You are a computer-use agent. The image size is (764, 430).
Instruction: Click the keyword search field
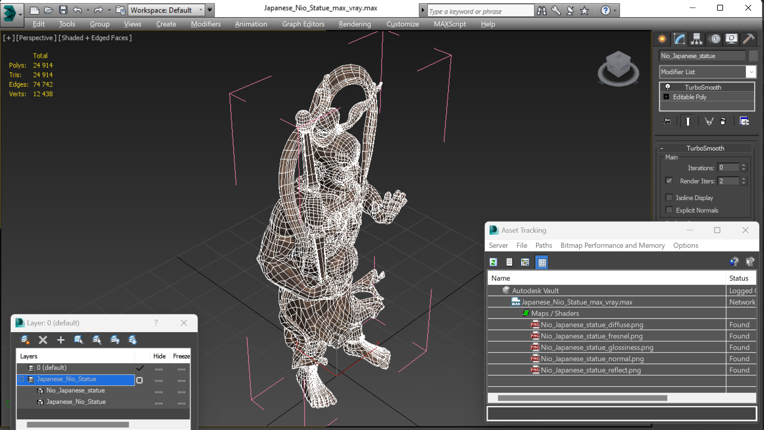point(480,11)
